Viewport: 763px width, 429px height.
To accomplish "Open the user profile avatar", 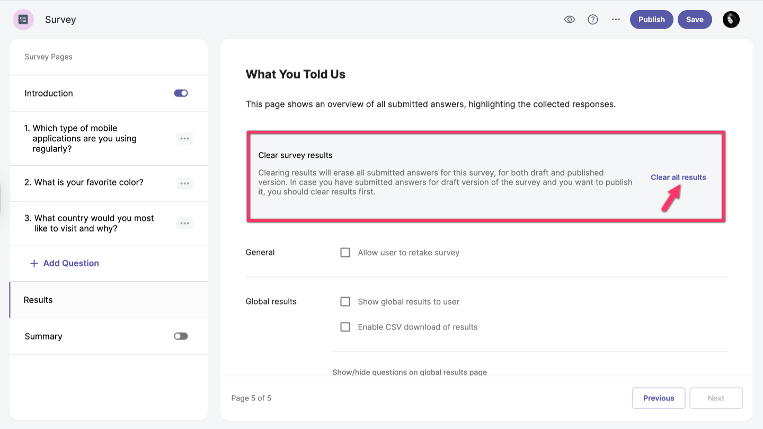I will click(731, 20).
